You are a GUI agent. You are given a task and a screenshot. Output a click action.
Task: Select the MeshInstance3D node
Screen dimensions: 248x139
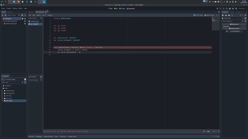(11, 24)
